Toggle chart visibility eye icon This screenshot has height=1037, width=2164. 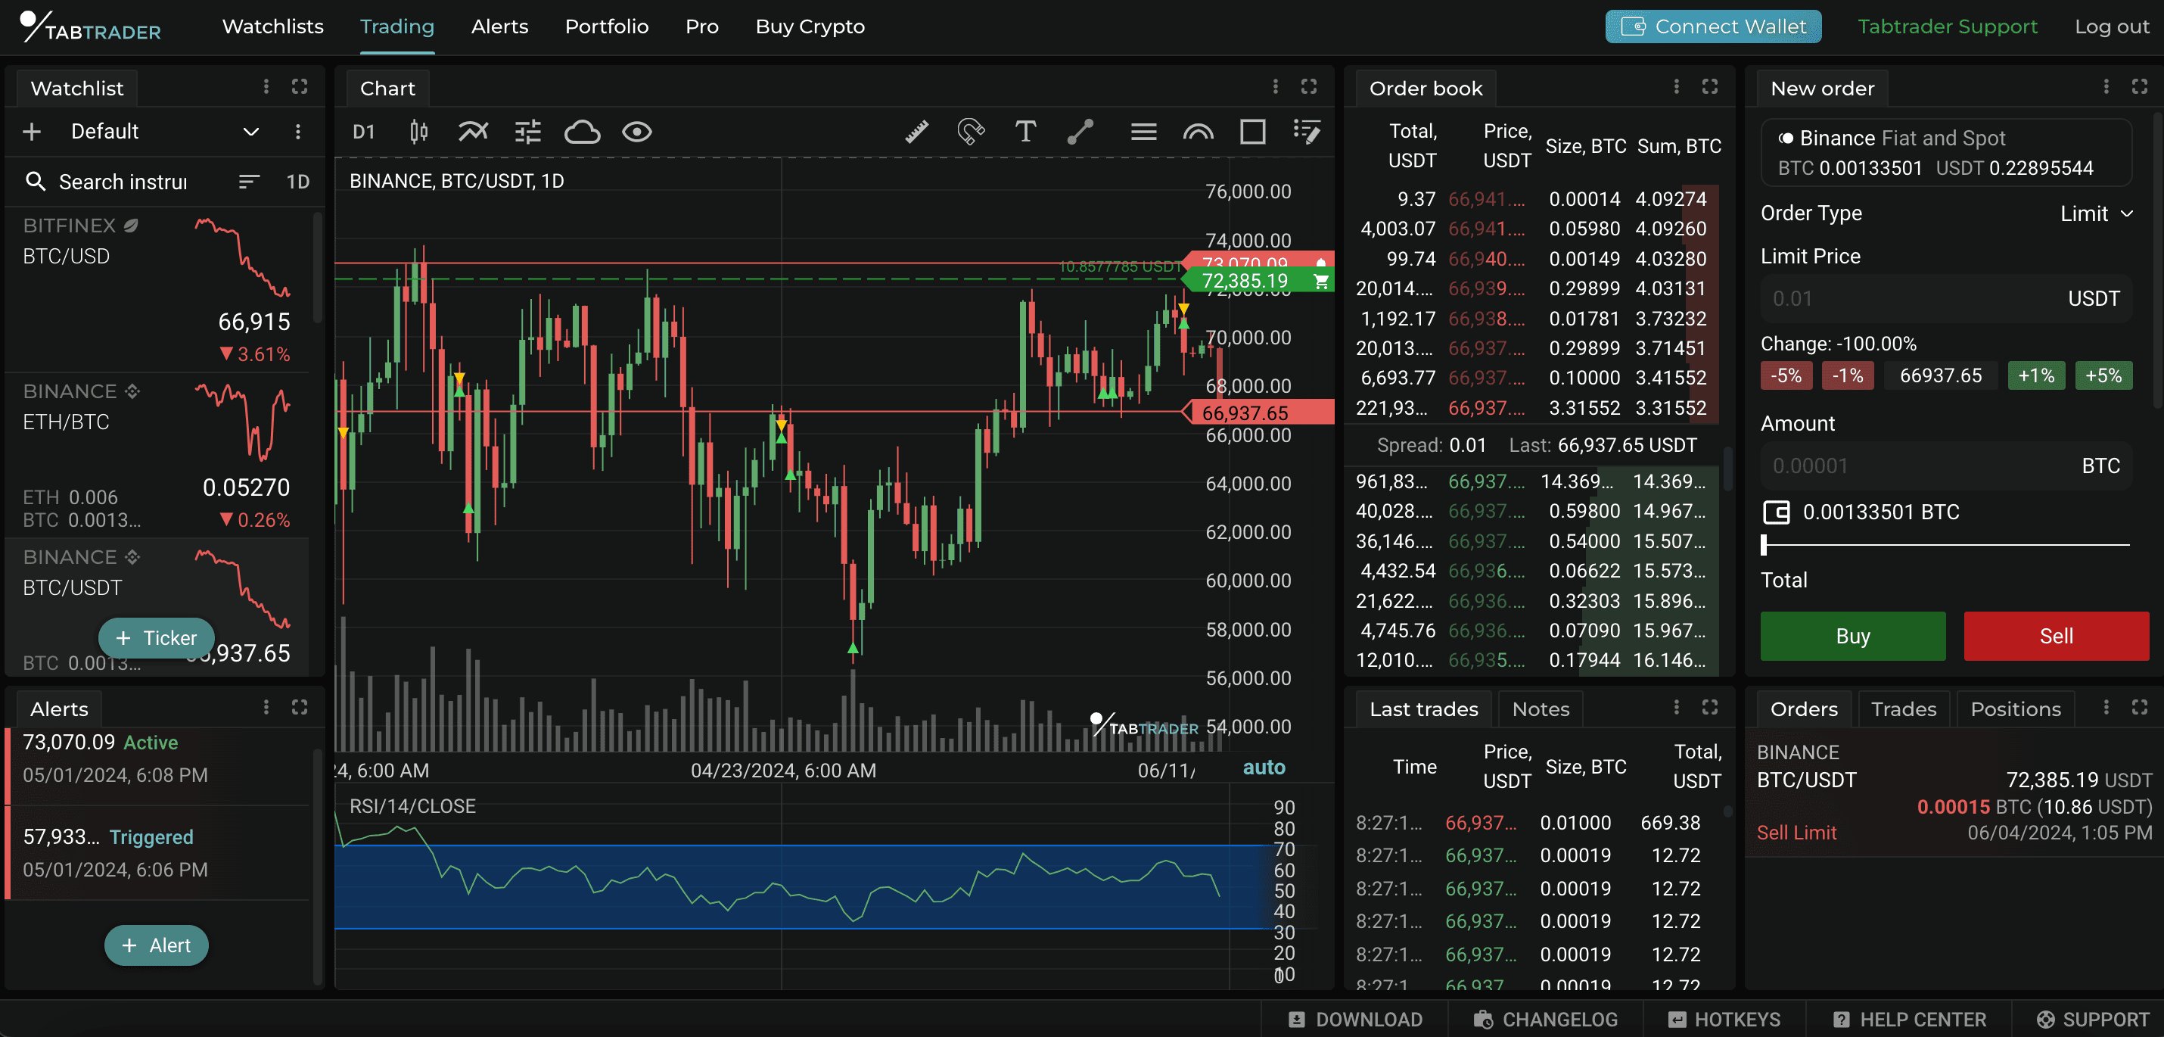[x=637, y=132]
